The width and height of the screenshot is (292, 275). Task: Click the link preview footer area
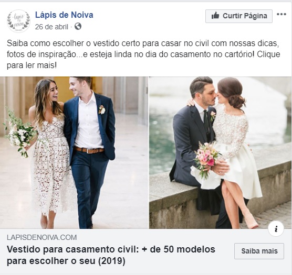(146, 251)
